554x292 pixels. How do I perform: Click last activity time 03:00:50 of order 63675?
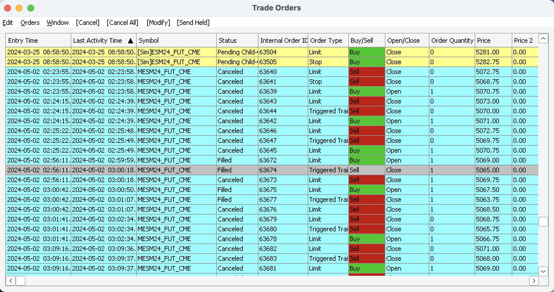[104, 190]
